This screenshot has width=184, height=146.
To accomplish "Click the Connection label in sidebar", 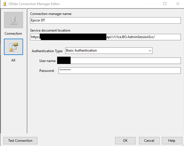I will click(13, 33).
